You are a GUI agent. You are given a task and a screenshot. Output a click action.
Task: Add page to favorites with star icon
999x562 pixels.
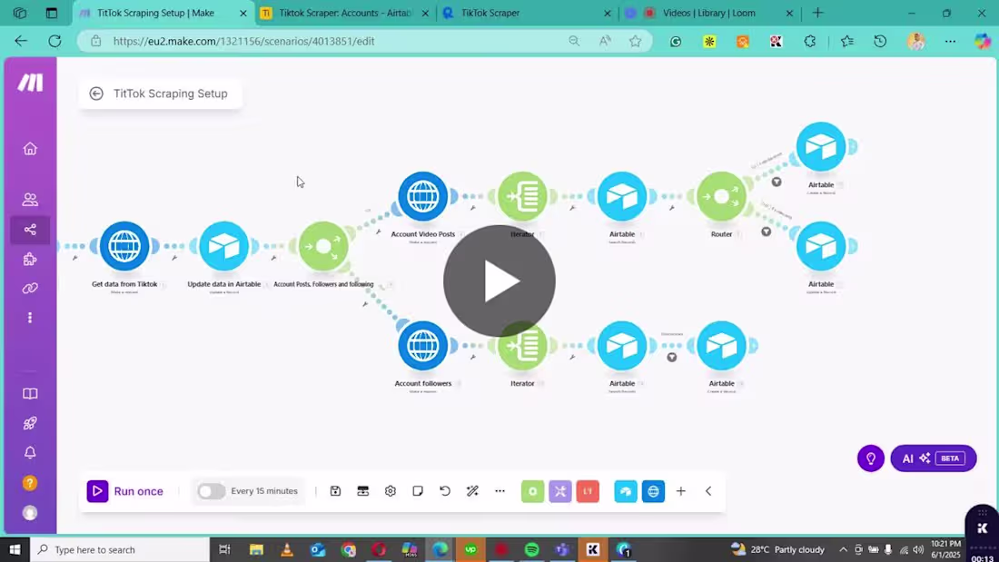coord(635,42)
